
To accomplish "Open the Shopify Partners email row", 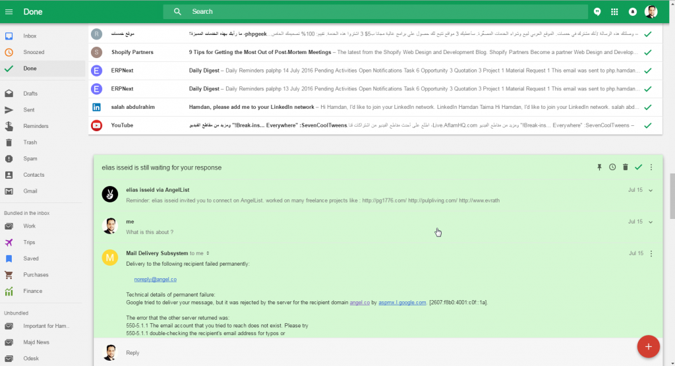I will 375,52.
